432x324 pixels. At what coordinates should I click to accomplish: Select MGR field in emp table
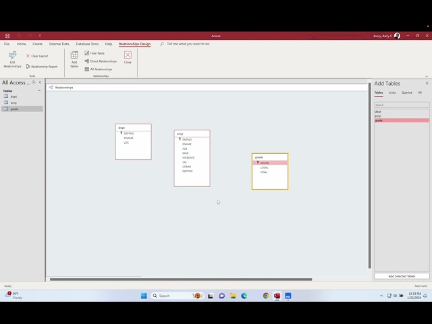click(x=185, y=153)
